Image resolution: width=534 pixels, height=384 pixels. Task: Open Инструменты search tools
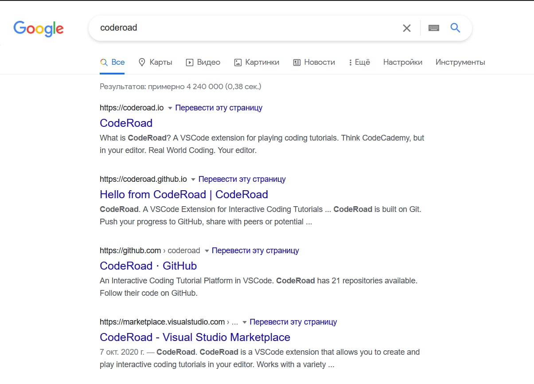click(460, 63)
